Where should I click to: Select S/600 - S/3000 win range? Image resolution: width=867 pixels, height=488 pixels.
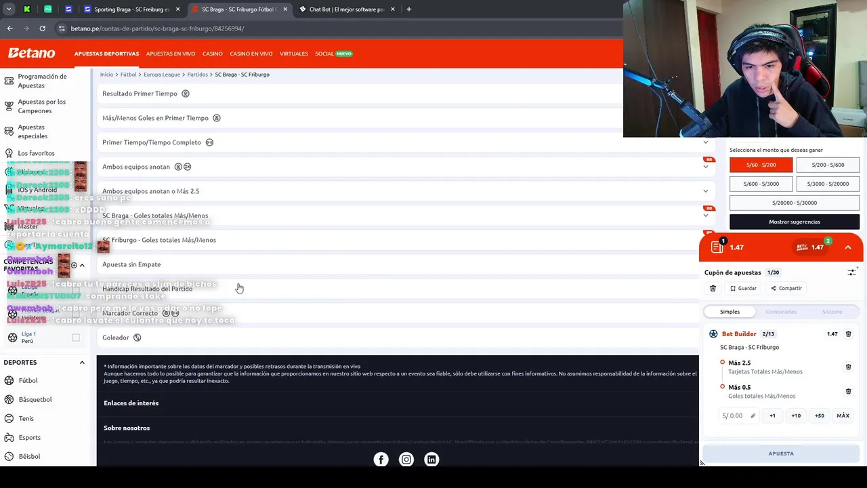click(x=761, y=184)
